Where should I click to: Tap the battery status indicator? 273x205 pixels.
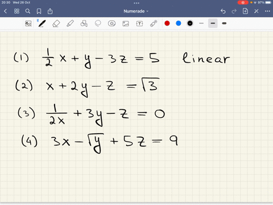click(x=268, y=2)
